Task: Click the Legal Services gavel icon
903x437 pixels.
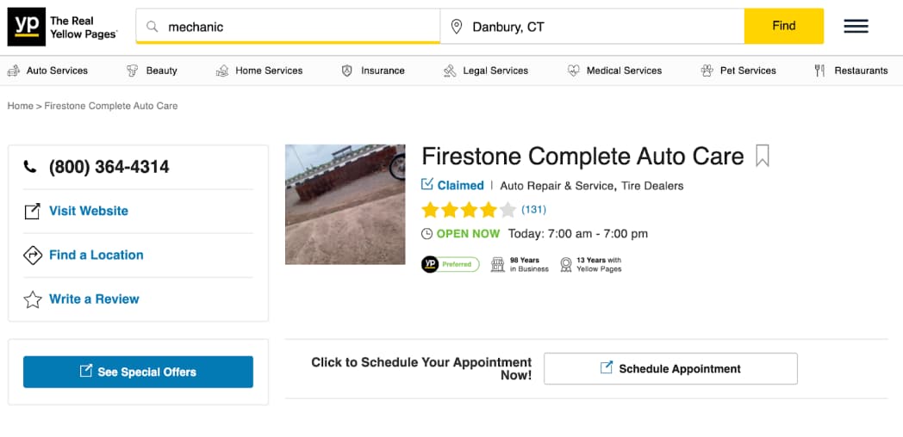Action: [450, 71]
